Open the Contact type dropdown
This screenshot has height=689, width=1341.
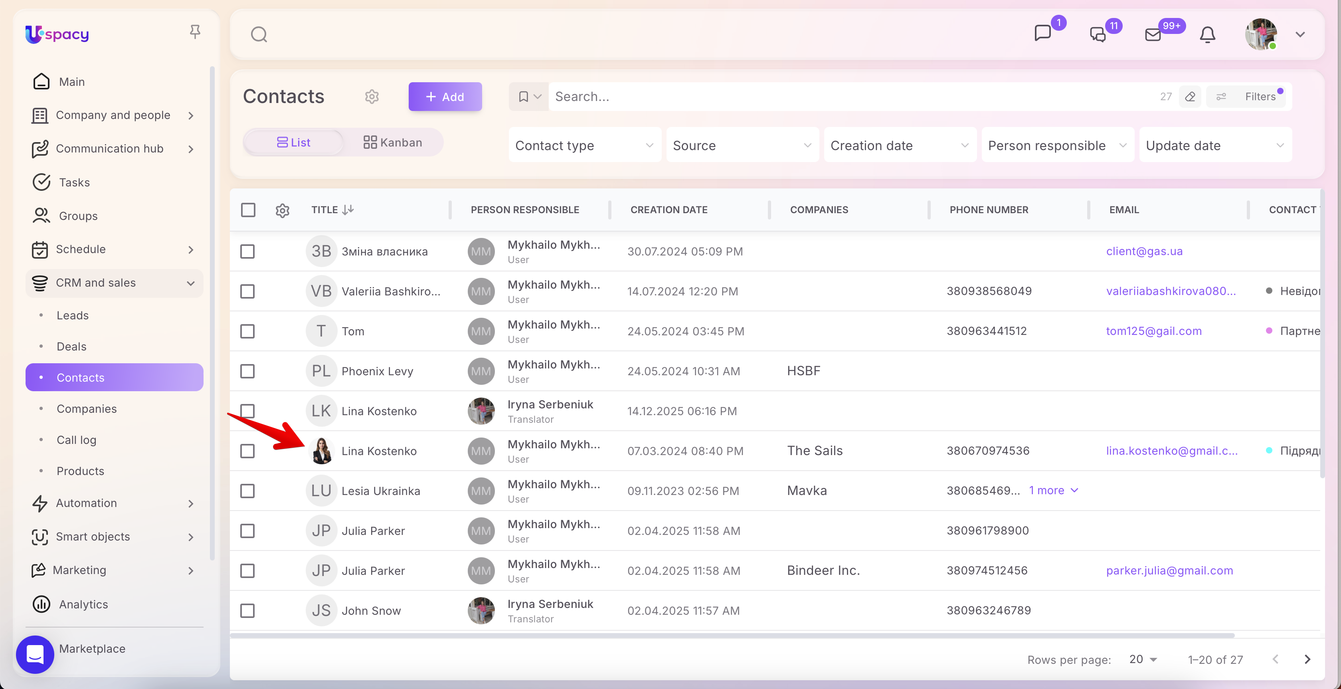point(584,146)
